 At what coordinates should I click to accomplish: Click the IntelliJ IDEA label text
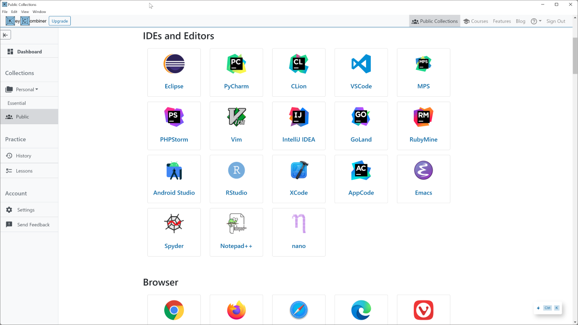(299, 140)
